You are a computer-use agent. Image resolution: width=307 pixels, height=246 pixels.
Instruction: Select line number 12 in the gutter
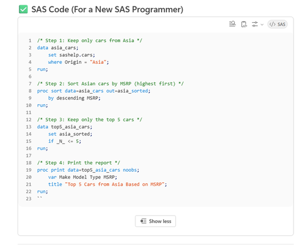pyautogui.click(x=29, y=119)
